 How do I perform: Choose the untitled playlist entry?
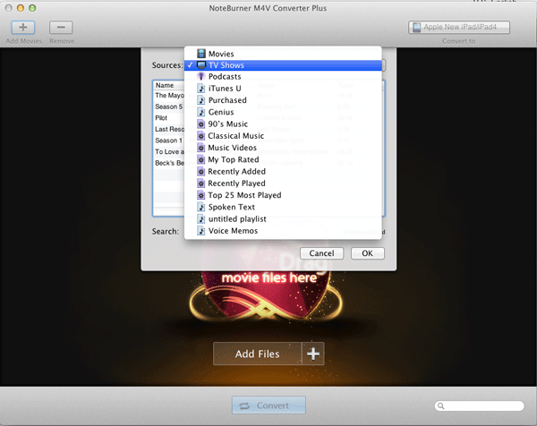[283, 219]
